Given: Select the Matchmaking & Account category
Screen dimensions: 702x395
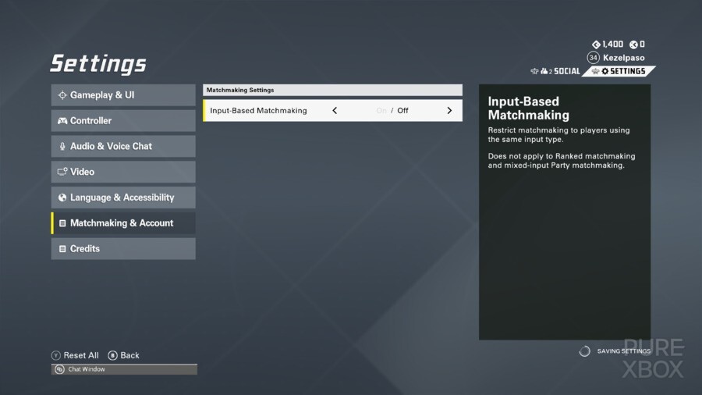Looking at the screenshot, I should point(123,223).
